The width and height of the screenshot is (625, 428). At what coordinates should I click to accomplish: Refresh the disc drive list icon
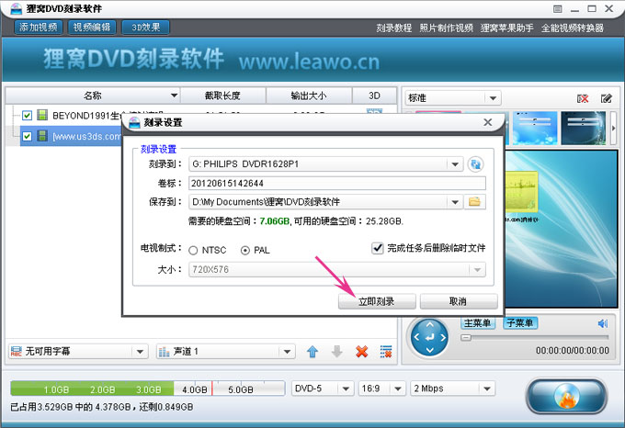coord(475,164)
